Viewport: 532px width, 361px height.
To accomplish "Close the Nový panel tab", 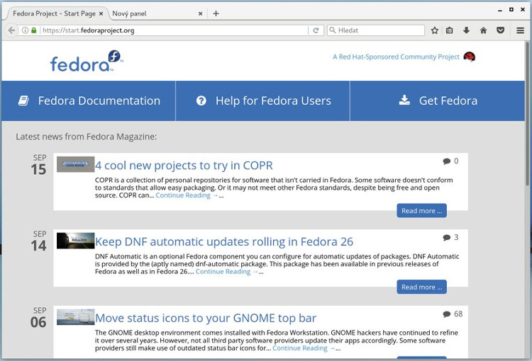I will (200, 14).
